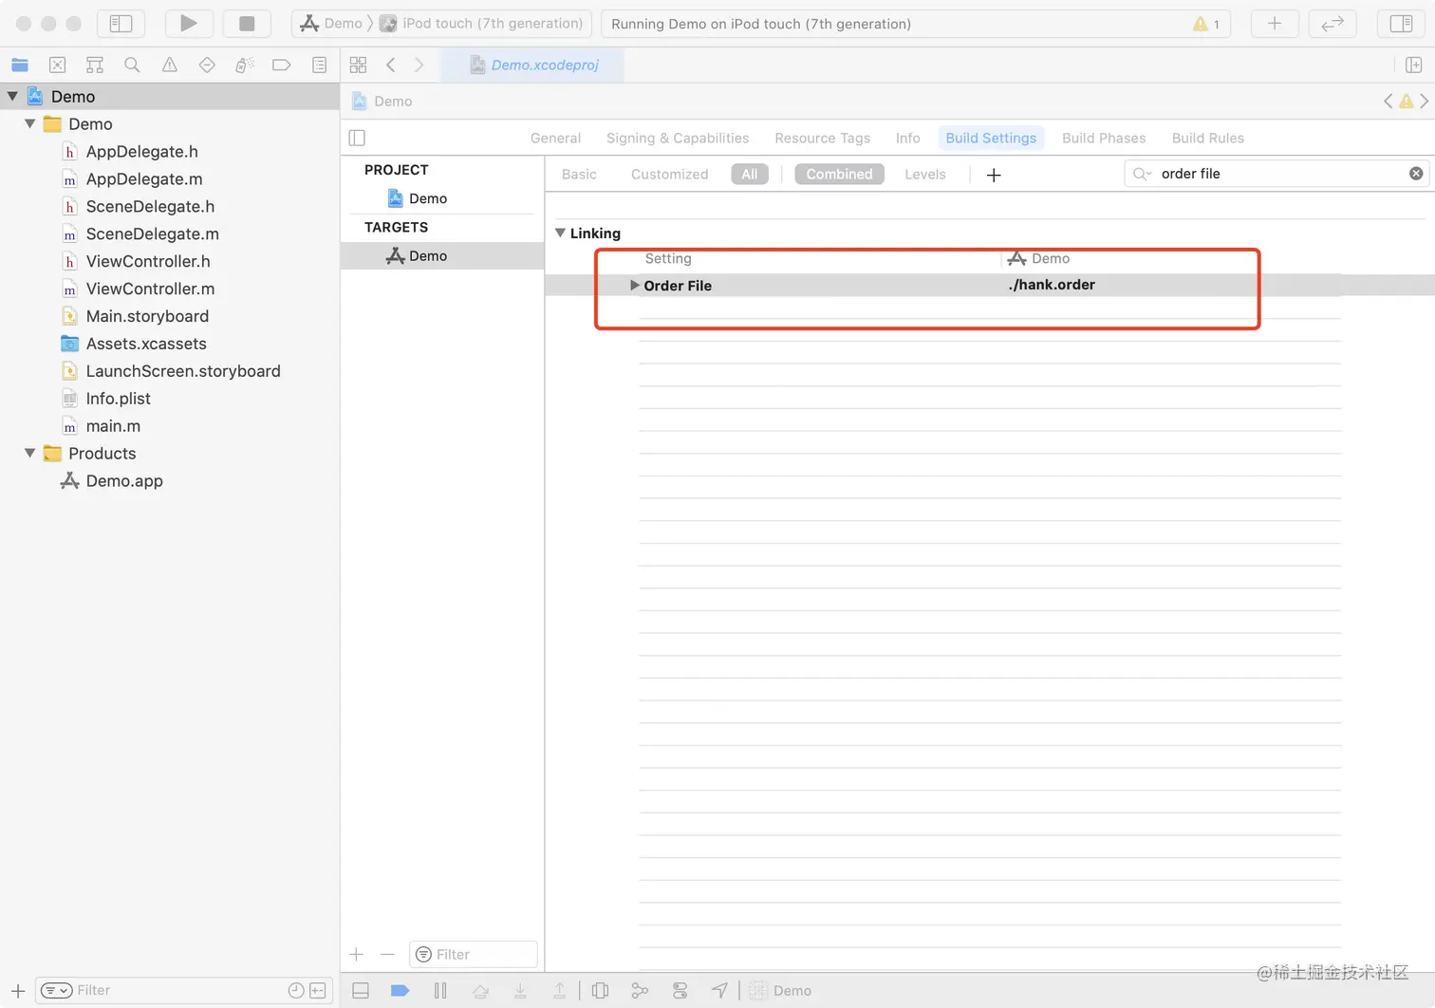Switch to the General tab
This screenshot has height=1008, width=1435.
point(555,138)
